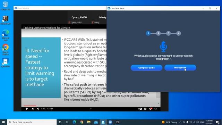Open video settings gear in player
This screenshot has height=125, width=222.
[x=151, y=109]
